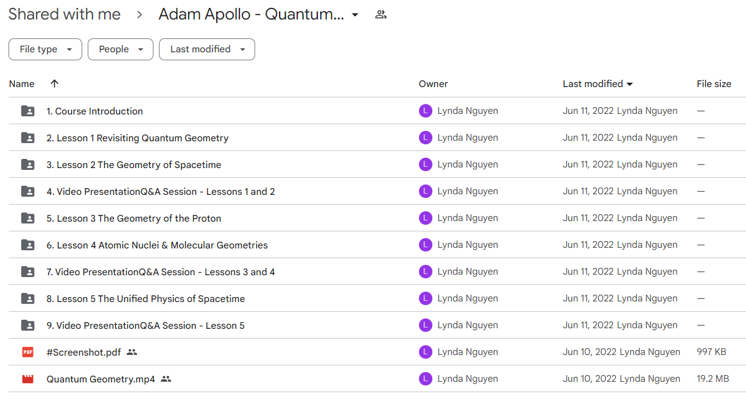Screen dimensions: 746x408
Task: Click the sort direction arrow next to Name
Action: [54, 84]
